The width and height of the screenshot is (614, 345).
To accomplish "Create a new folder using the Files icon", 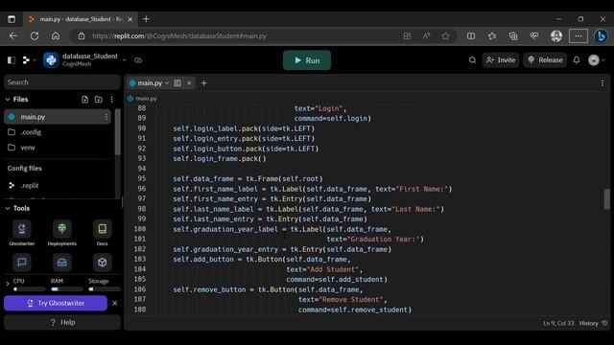I will pyautogui.click(x=98, y=100).
